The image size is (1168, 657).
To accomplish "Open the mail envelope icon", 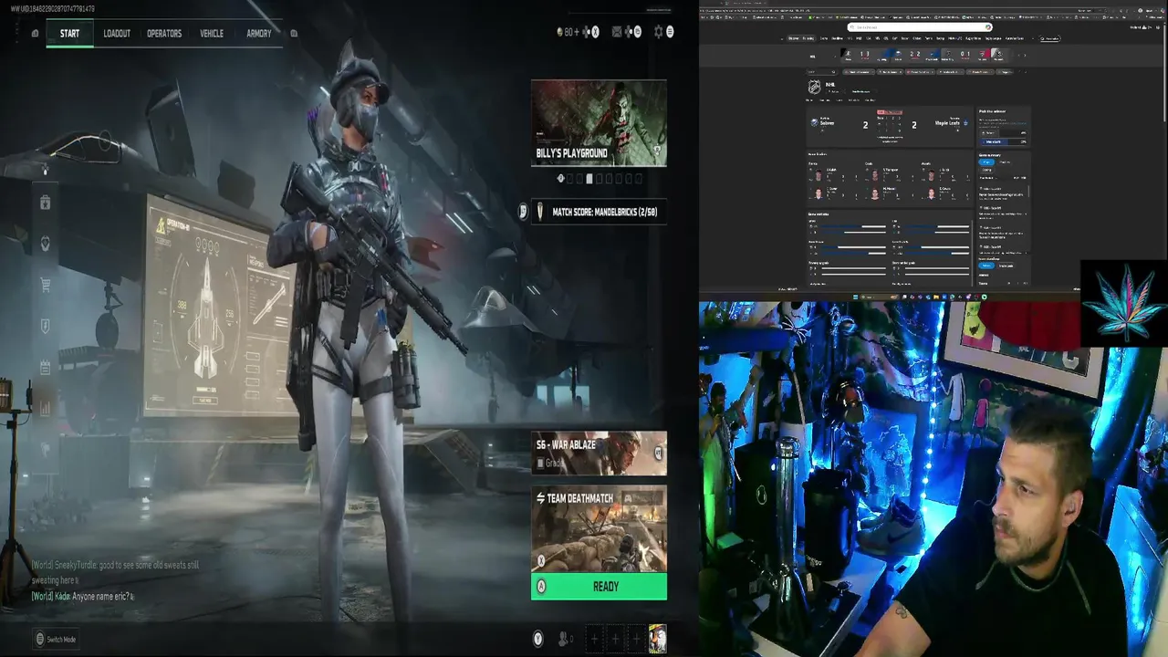I will click(x=617, y=32).
